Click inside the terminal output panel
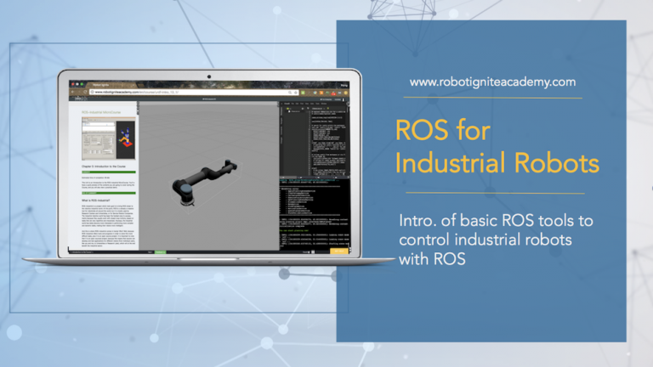Viewport: 653px width, 367px height. pyautogui.click(x=315, y=214)
